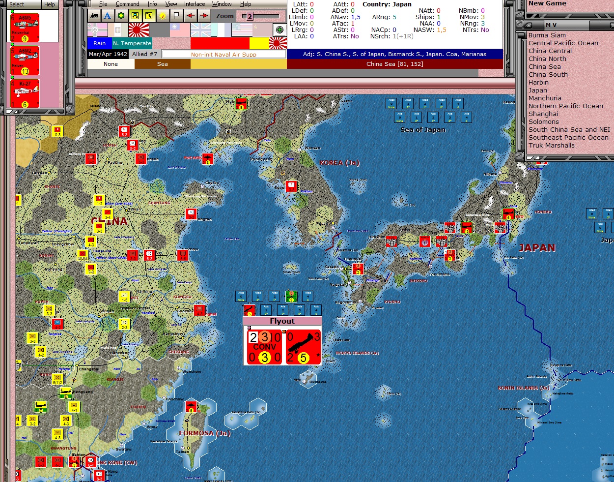The width and height of the screenshot is (614, 482).
Task: Select Northern Pacific Ocean in the list
Action: point(566,106)
